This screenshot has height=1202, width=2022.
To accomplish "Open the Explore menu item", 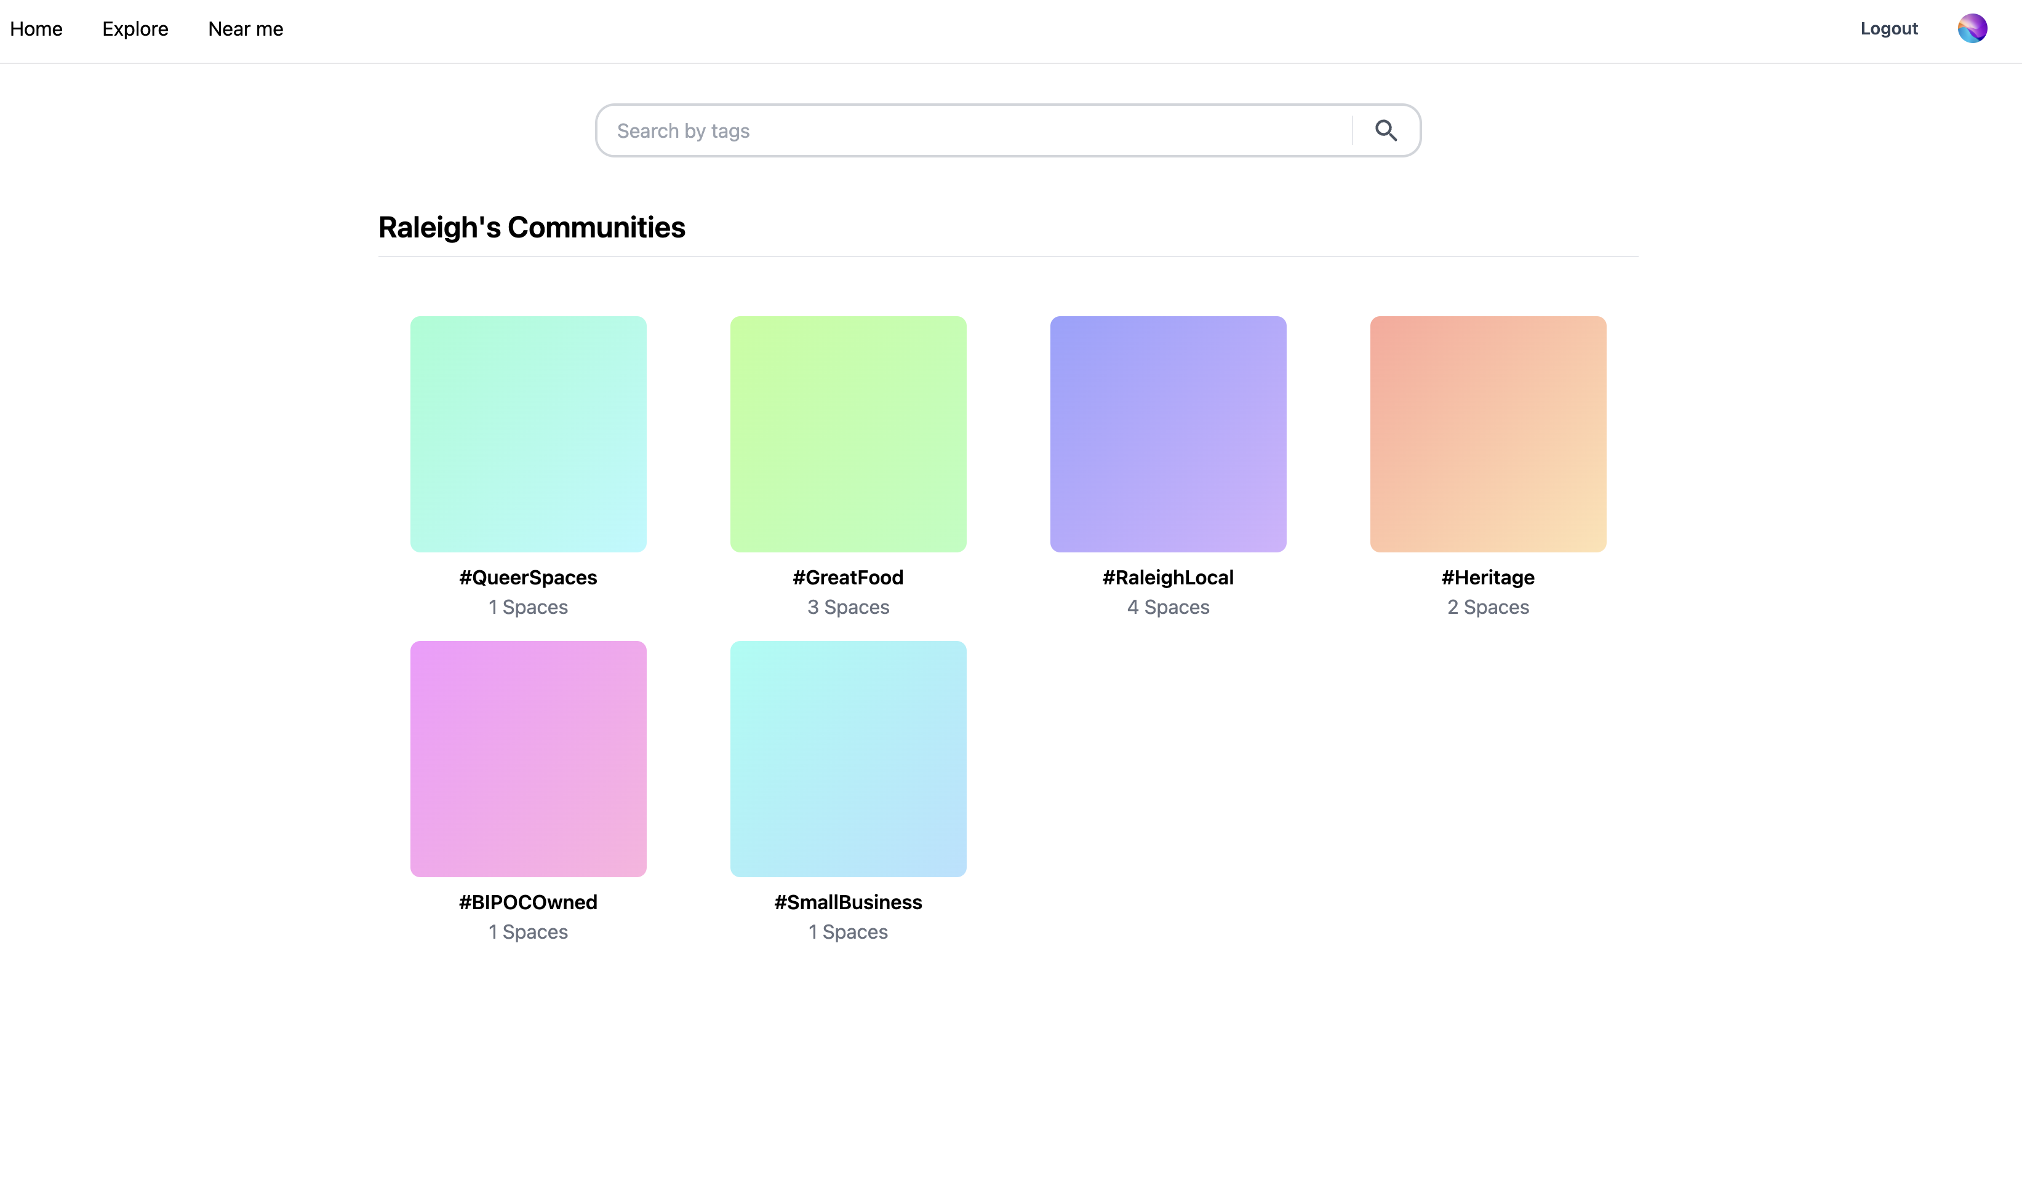I will point(135,29).
